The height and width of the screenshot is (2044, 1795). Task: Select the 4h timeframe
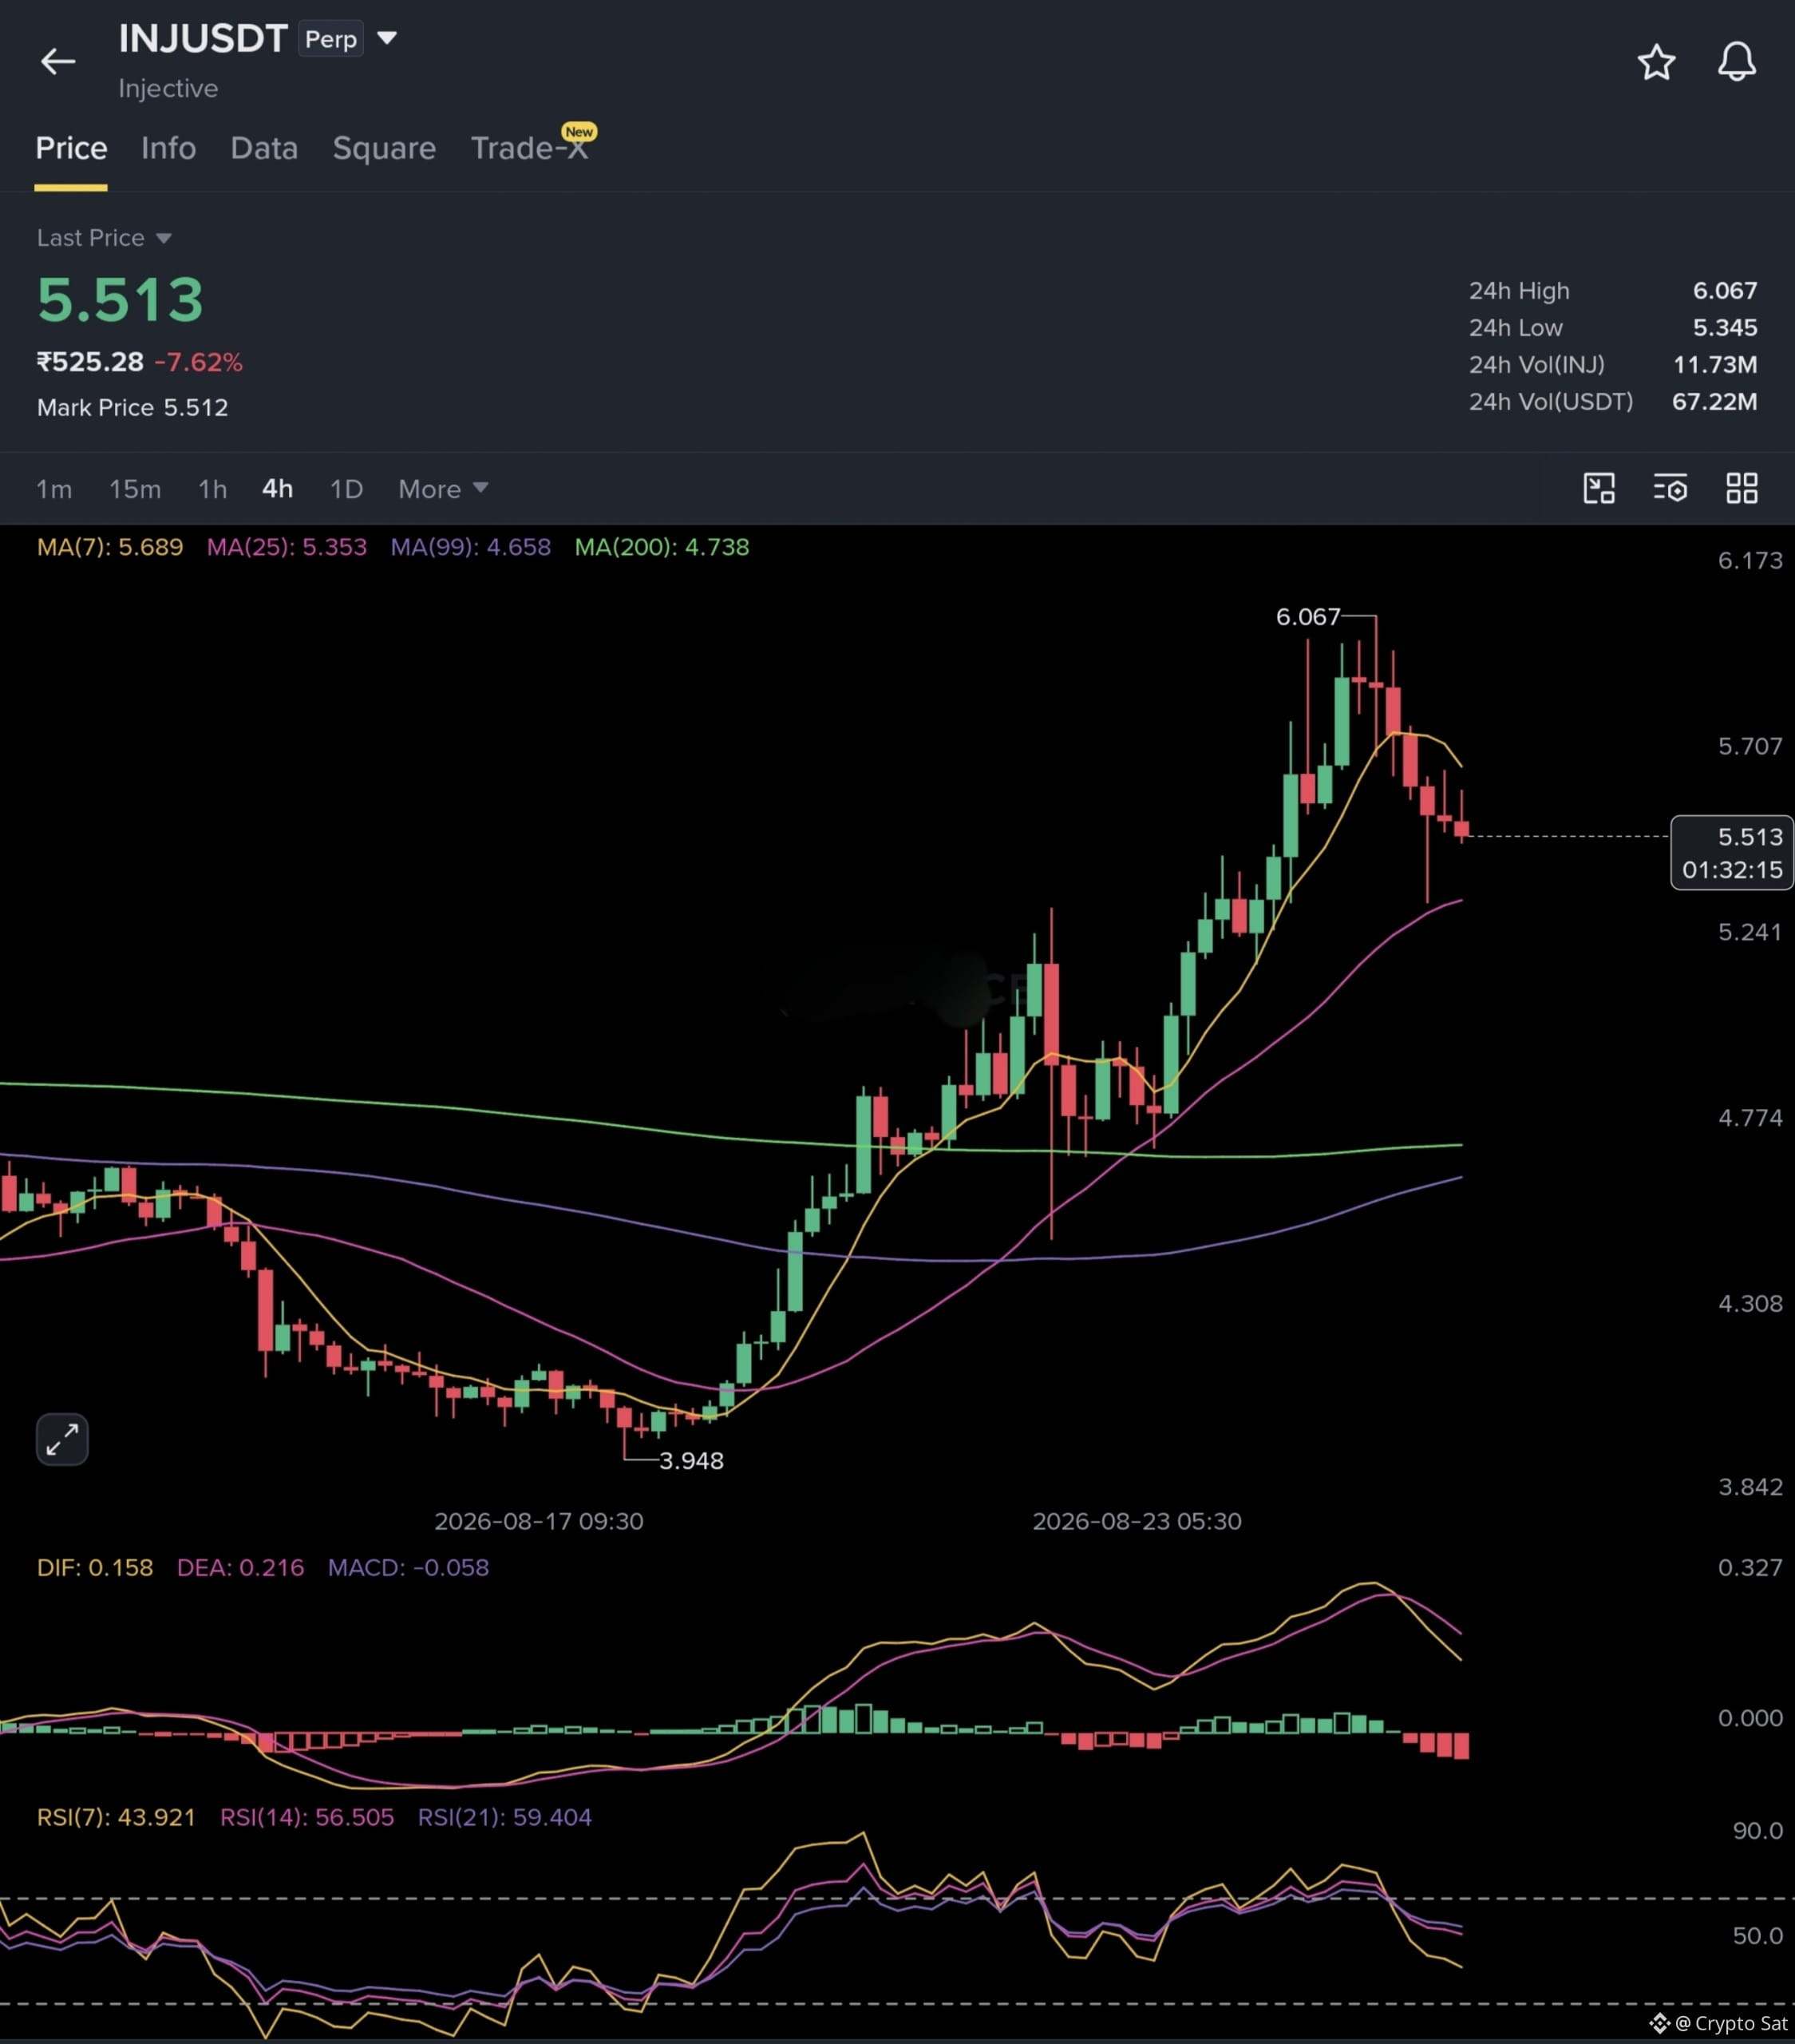278,489
